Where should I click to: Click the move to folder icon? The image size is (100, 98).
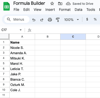tap(60, 4)
